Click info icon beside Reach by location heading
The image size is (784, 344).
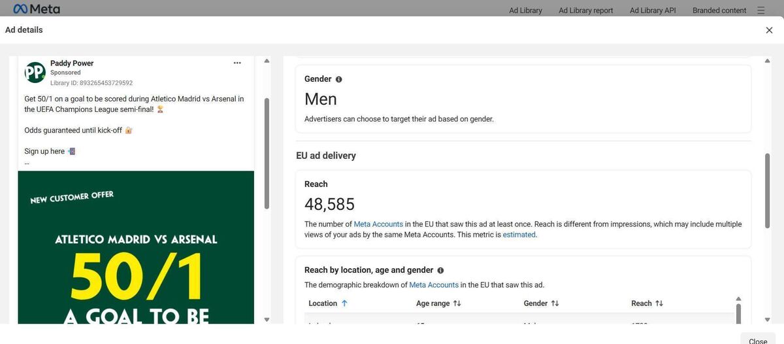440,270
